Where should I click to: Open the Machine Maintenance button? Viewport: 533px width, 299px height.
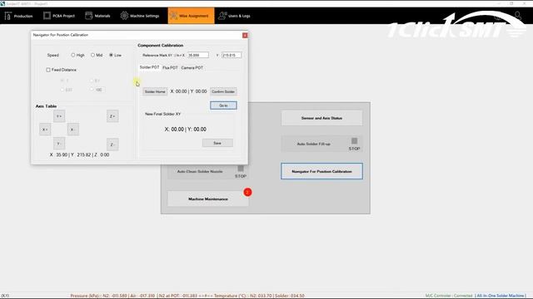(208, 199)
